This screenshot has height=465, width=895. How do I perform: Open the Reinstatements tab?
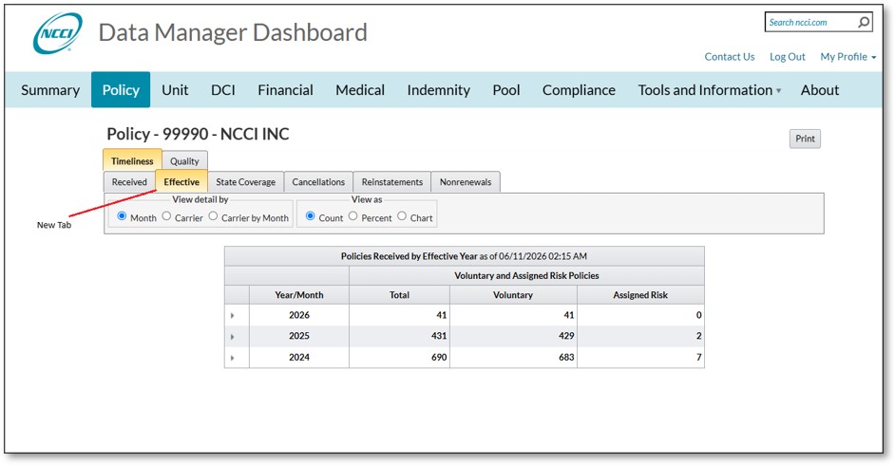[x=392, y=182]
